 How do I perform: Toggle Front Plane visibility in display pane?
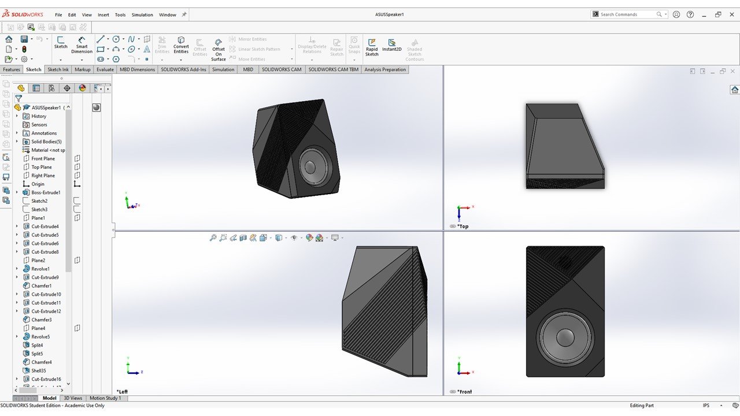(x=77, y=158)
